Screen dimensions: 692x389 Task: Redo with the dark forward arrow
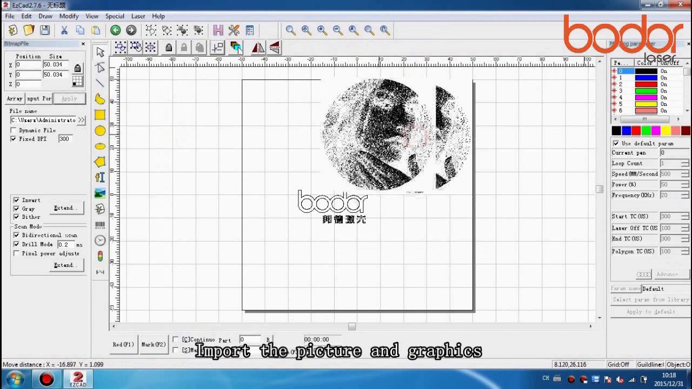(x=131, y=30)
